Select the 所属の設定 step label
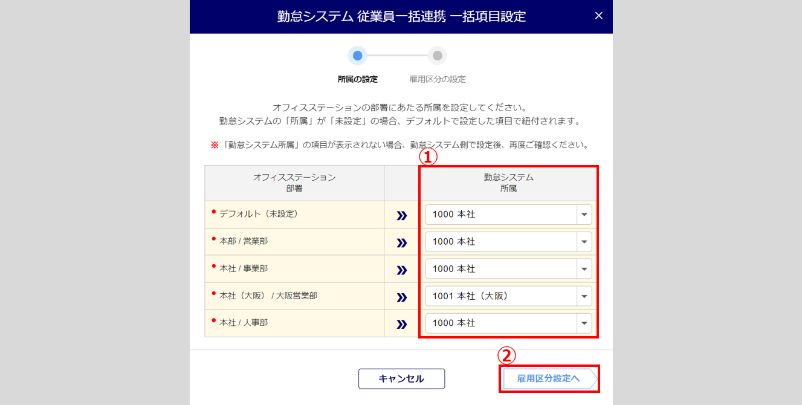 357,79
